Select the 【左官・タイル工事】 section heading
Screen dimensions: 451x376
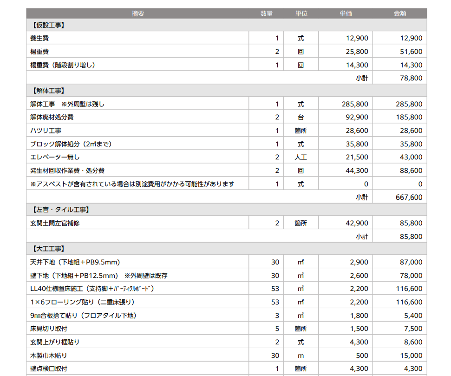tap(61, 210)
